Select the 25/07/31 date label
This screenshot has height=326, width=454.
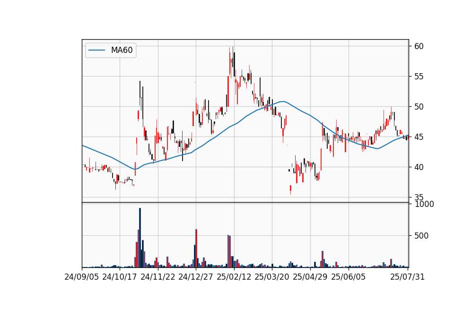pos(407,277)
